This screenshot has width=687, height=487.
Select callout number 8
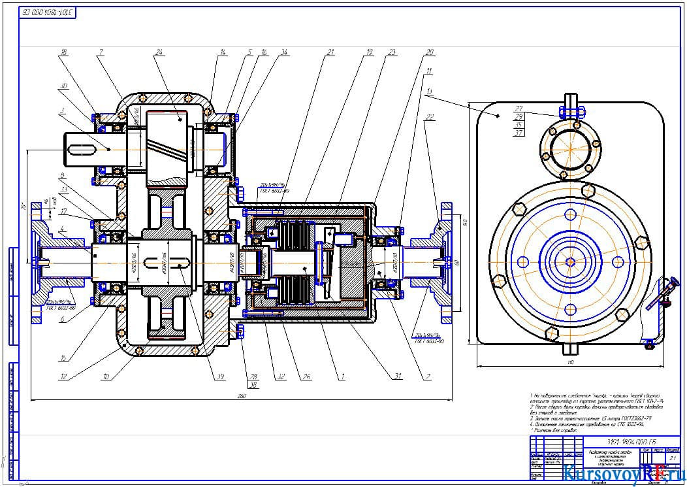(x=62, y=175)
